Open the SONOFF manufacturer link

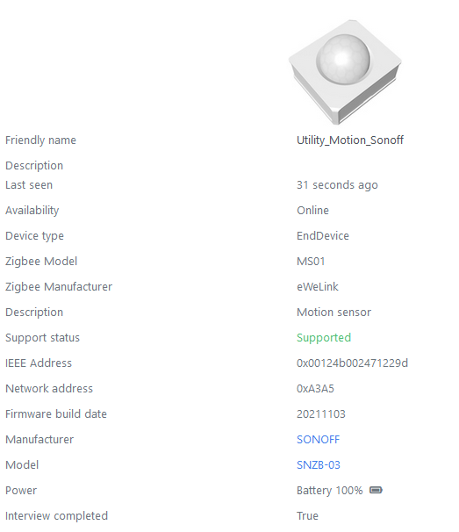point(318,439)
